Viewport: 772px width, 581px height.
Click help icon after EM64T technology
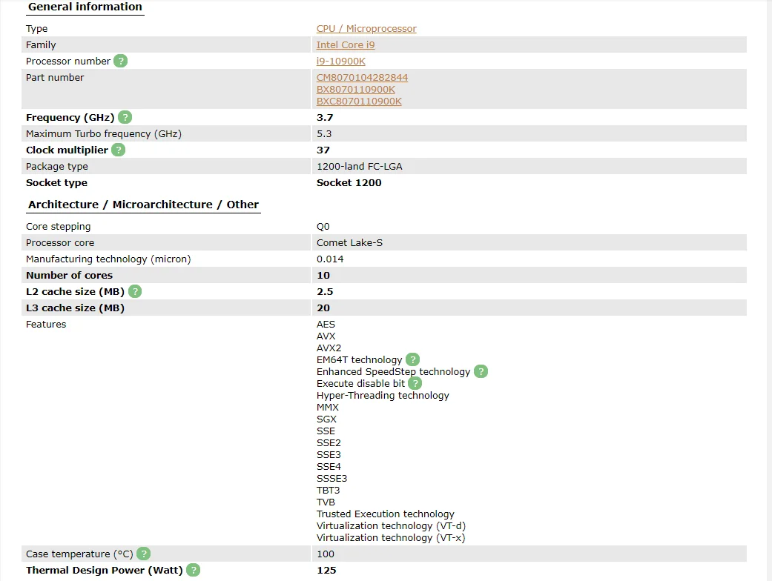click(x=412, y=359)
